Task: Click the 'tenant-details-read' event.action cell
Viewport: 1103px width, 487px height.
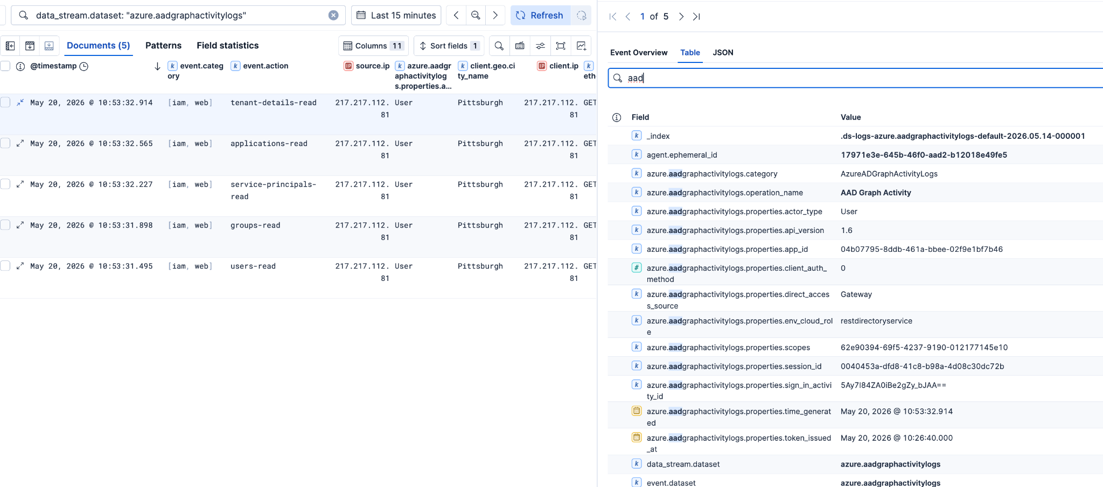Action: [274, 103]
